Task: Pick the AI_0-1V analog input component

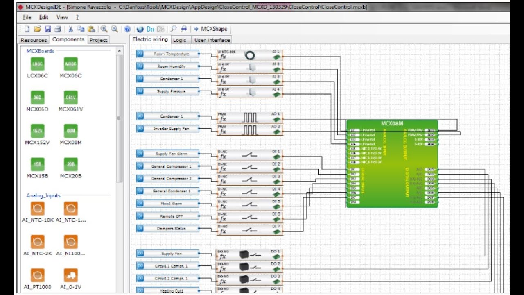Action: click(x=71, y=279)
